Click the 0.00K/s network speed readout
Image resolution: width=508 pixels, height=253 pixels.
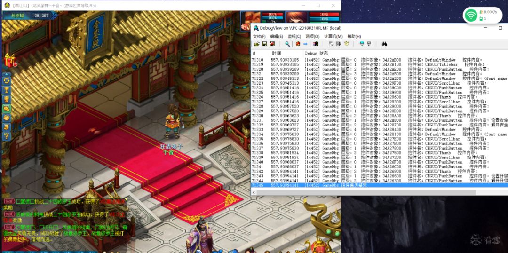(491, 12)
